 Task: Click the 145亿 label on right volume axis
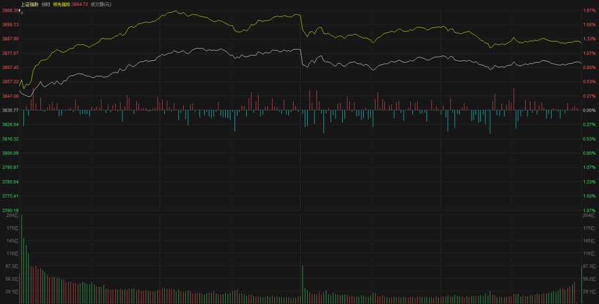point(588,241)
